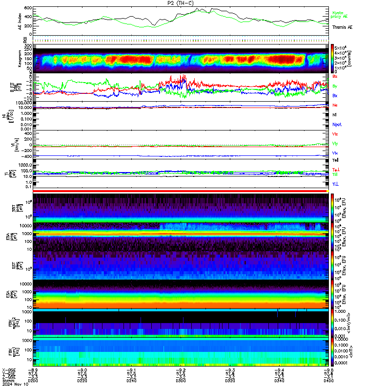Image resolution: width=366 pixels, height=391 pixels.
Task: Click the "600" tick on the AE index axis
Action: 28,8
